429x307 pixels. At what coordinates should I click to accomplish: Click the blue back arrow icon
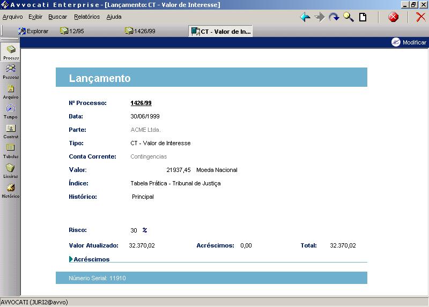305,17
